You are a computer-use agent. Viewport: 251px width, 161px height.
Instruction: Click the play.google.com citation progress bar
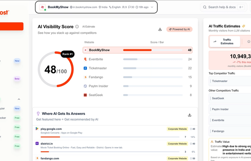point(110,137)
